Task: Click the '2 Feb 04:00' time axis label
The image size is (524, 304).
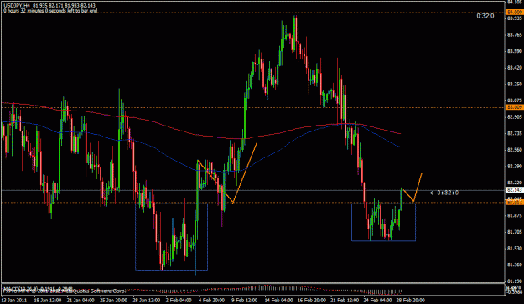Action: pos(179,300)
